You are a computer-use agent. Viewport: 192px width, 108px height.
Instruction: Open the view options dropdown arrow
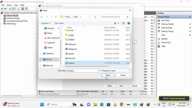click(118, 23)
